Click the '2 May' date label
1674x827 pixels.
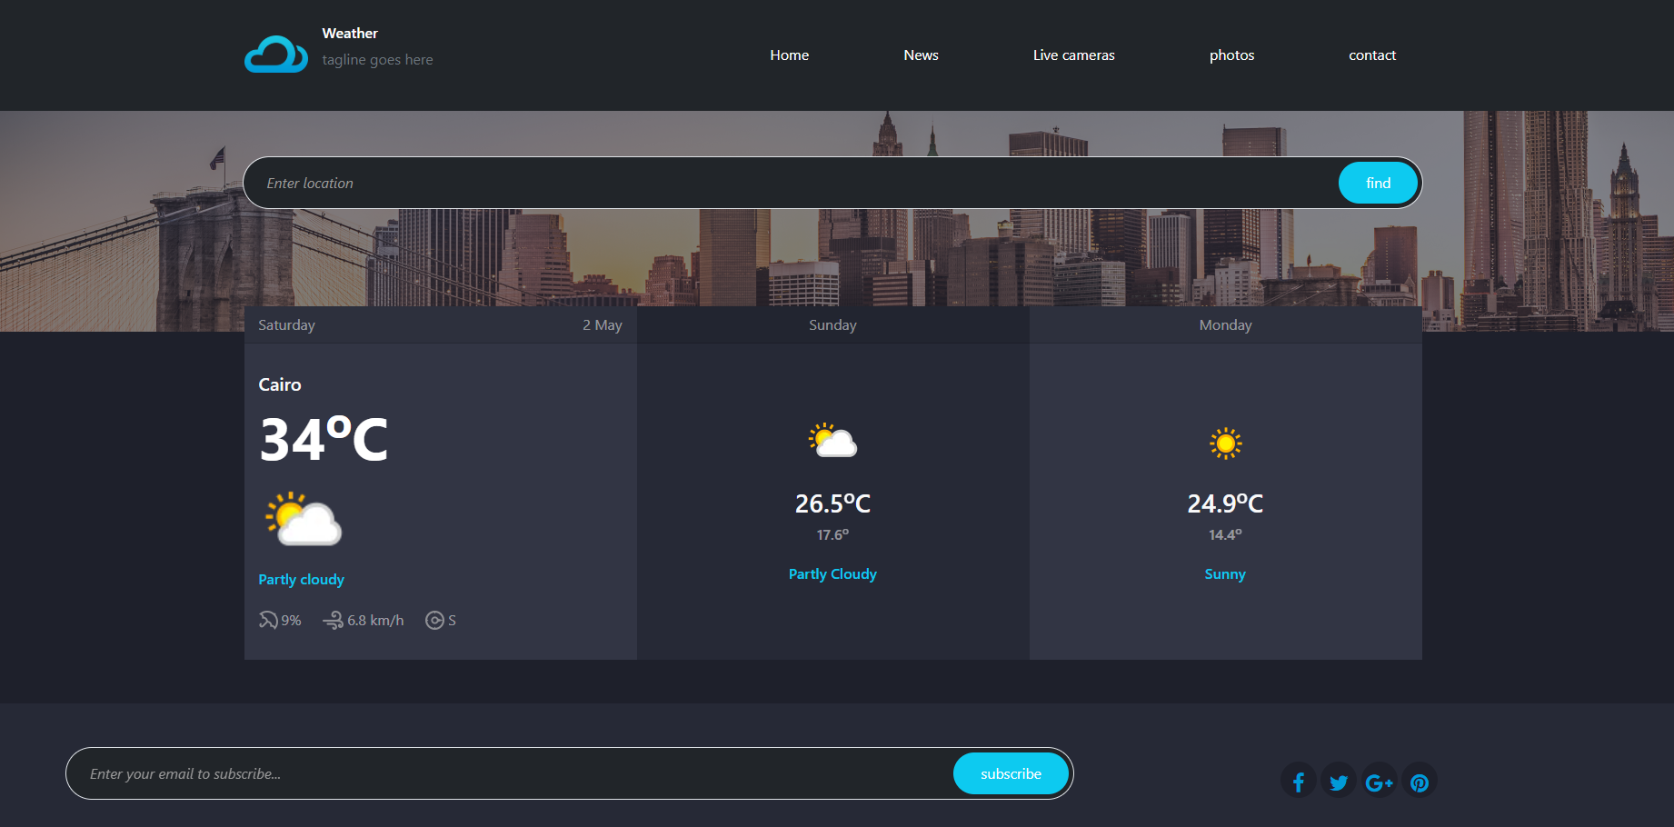coord(603,325)
